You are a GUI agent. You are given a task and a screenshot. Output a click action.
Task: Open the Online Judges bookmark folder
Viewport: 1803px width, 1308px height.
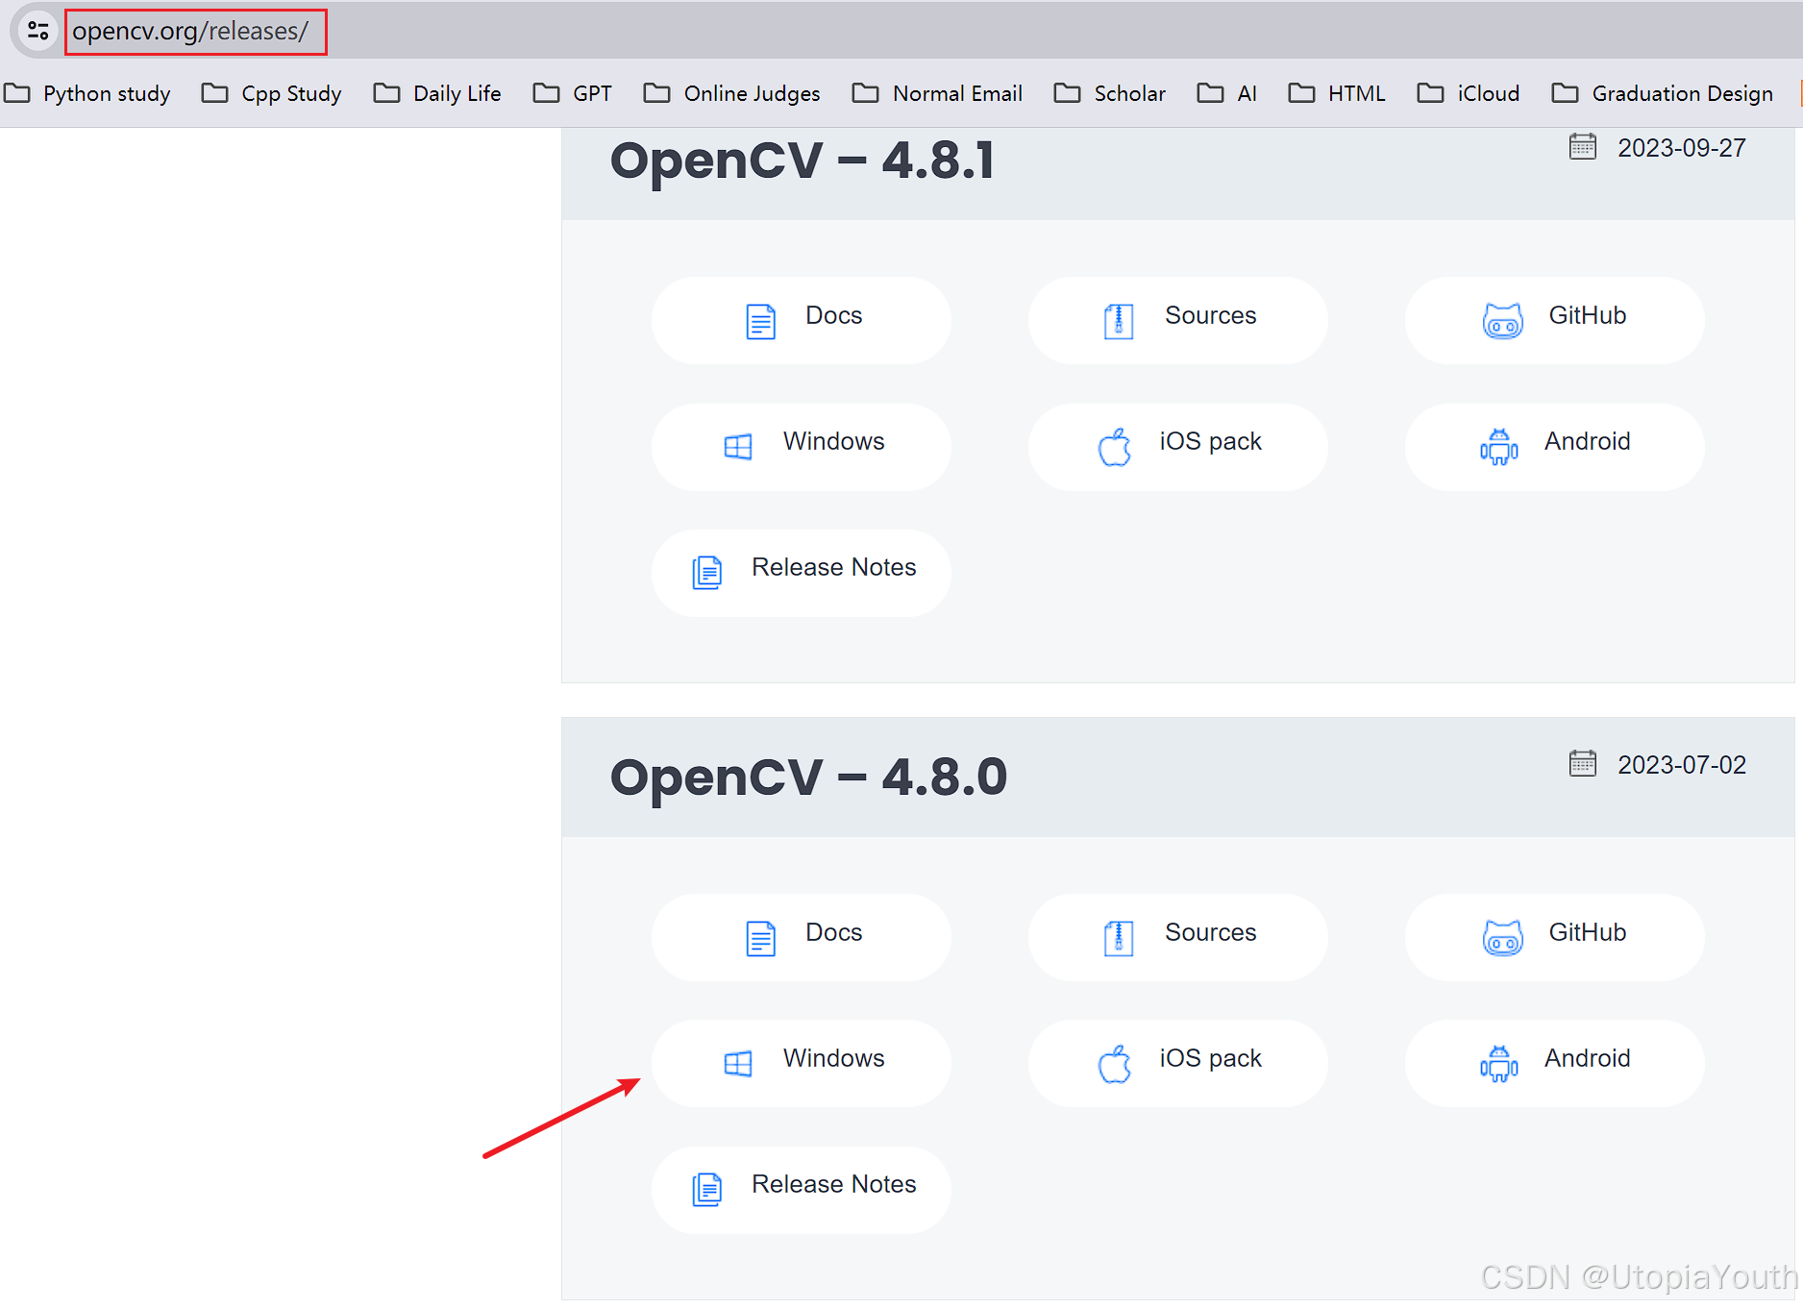(732, 93)
